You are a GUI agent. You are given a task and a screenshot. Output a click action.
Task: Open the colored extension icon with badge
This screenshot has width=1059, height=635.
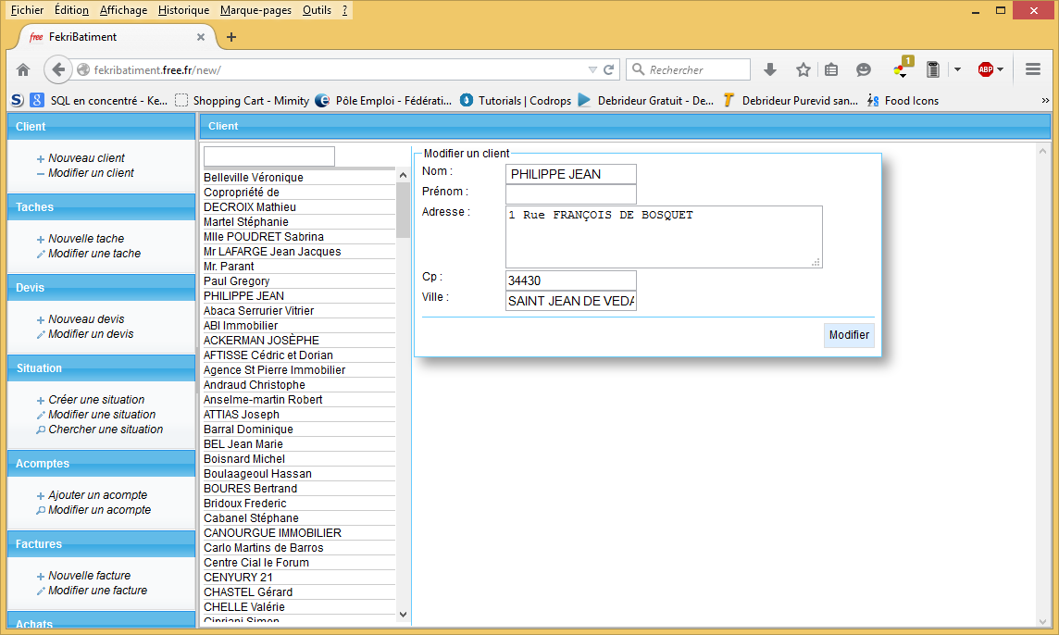pyautogui.click(x=903, y=68)
